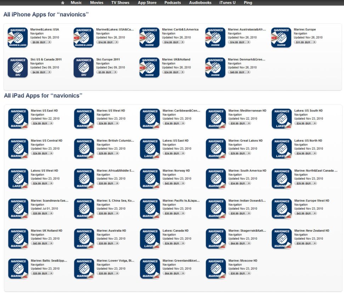Image resolution: width=344 pixels, height=293 pixels.
Task: Open buy options arrow for Marine: Moscow HD
Action: pyautogui.click(x=249, y=273)
